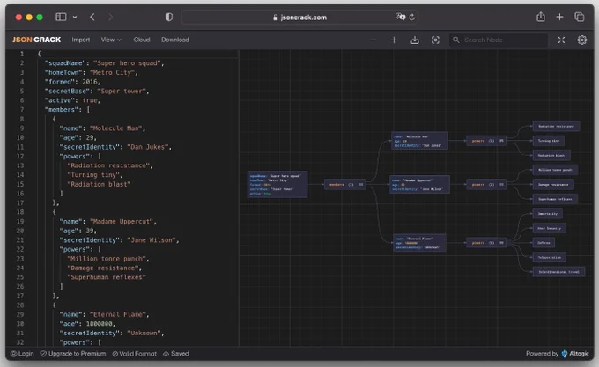Click "Dan Jukes" value in the editor
Image resolution: width=599 pixels, height=367 pixels.
[147, 147]
